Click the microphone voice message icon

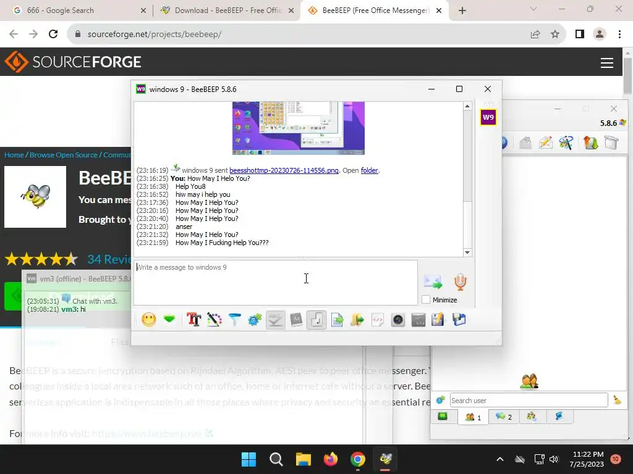pyautogui.click(x=460, y=281)
